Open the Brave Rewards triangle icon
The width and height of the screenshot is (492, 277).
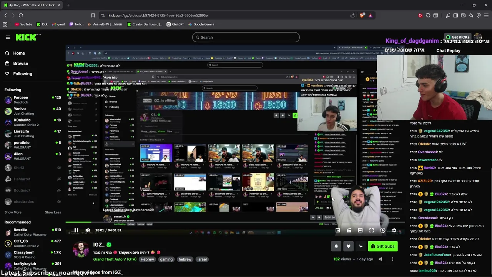click(370, 15)
